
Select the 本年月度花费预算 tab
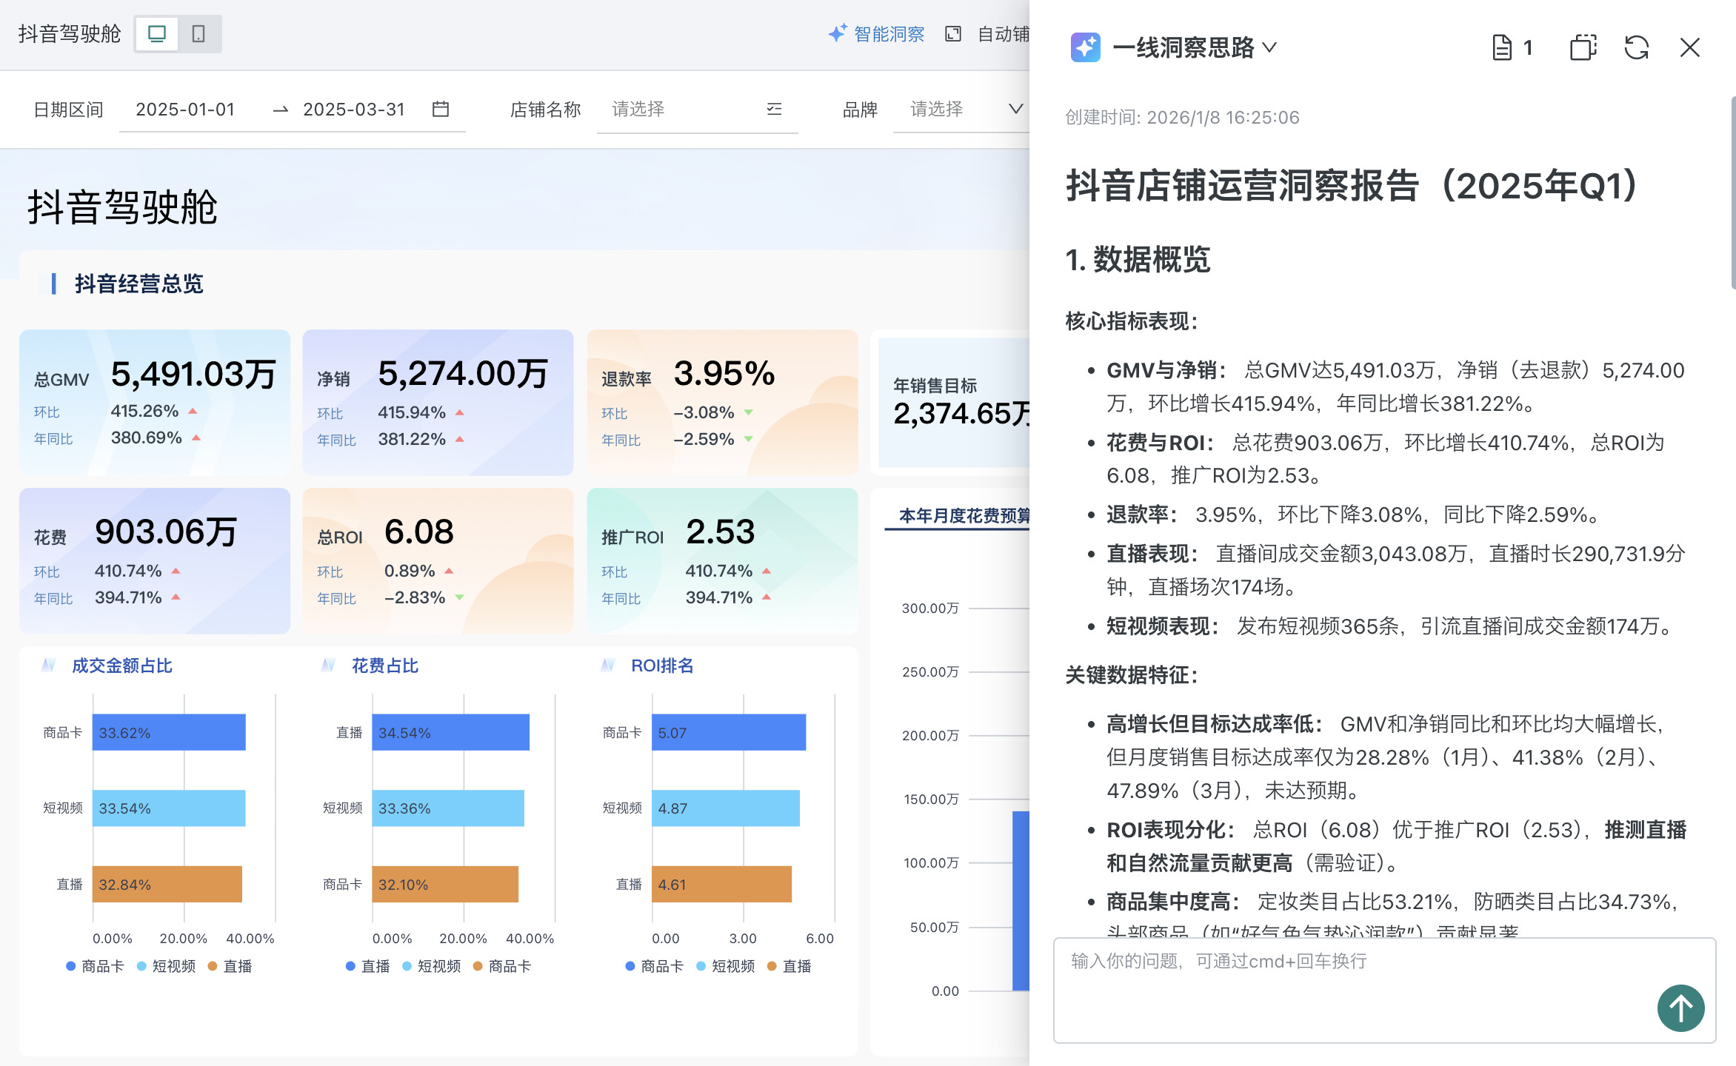pyautogui.click(x=963, y=516)
